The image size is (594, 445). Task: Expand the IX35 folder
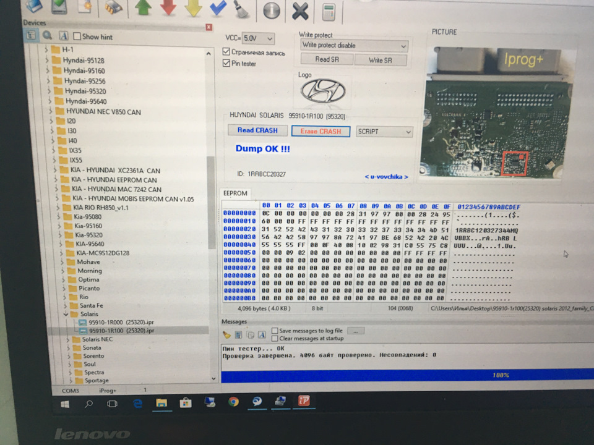[53, 150]
